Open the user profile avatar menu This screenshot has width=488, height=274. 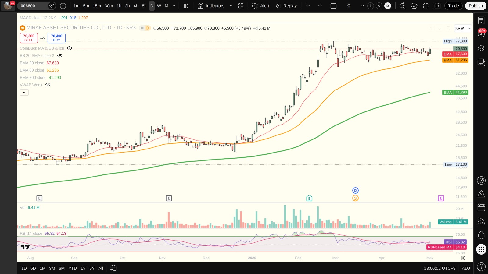(x=8, y=5)
